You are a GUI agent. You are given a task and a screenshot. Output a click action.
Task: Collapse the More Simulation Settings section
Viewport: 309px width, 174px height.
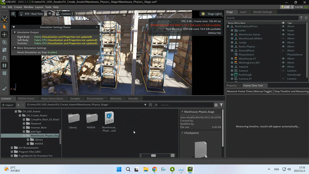15,48
